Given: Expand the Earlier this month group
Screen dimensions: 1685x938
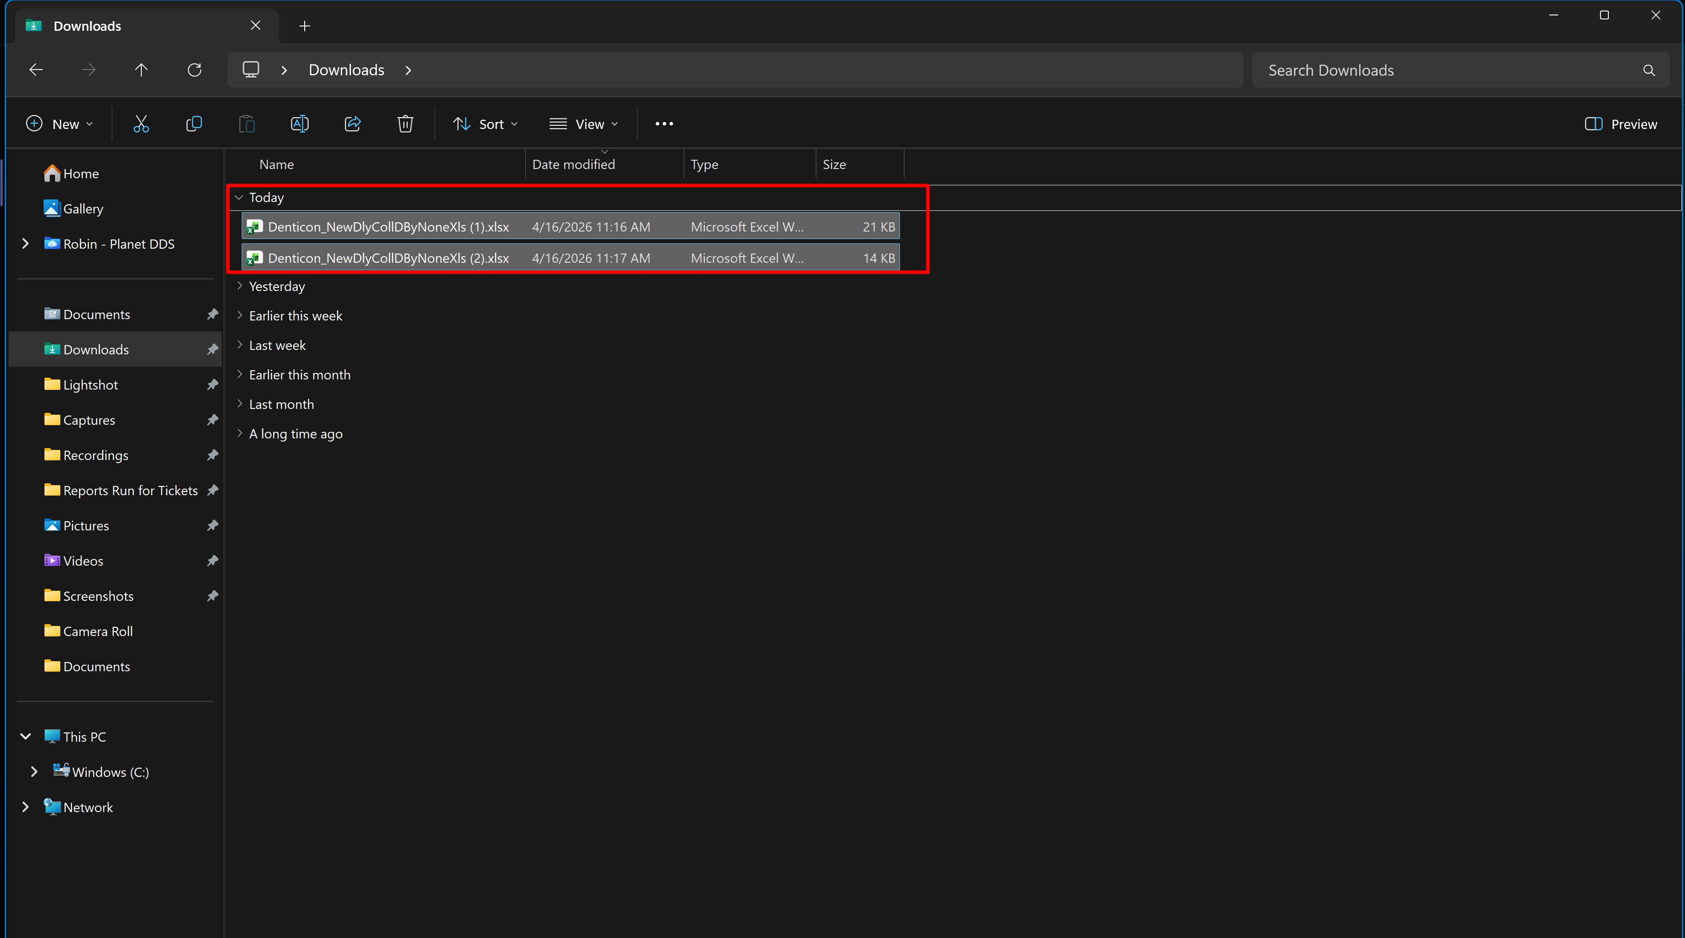Looking at the screenshot, I should pos(240,374).
